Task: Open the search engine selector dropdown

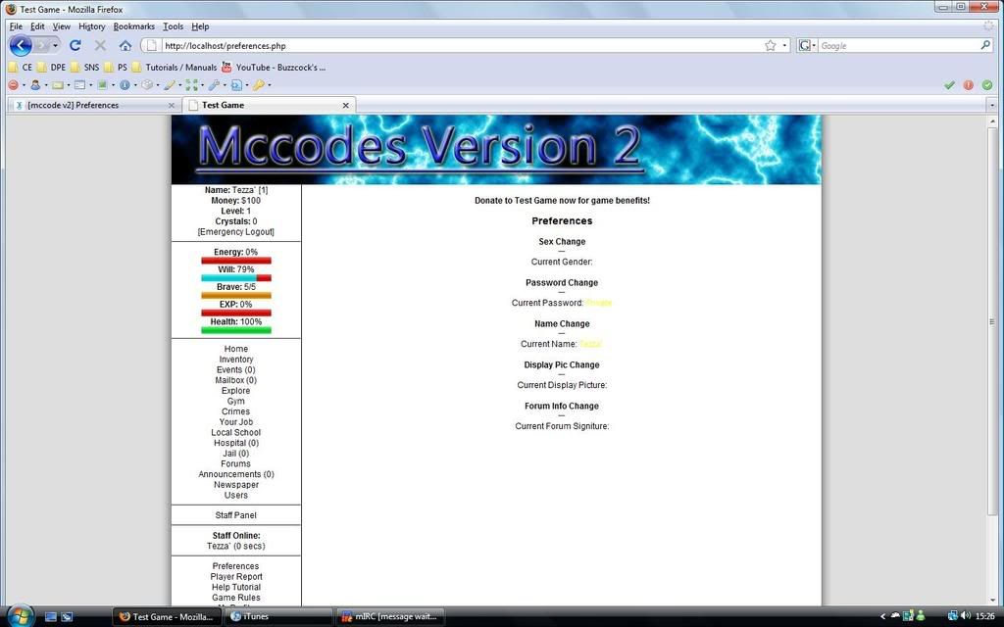Action: 806,45
